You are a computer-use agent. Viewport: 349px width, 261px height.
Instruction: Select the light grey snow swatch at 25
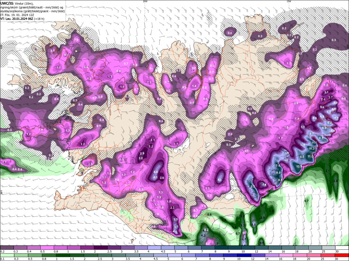(x=329, y=248)
